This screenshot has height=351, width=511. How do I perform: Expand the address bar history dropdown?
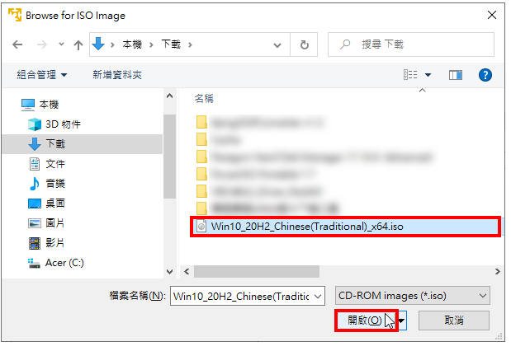pos(277,44)
